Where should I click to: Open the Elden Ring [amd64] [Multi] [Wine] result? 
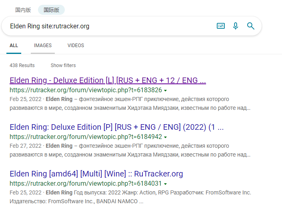[96, 174]
